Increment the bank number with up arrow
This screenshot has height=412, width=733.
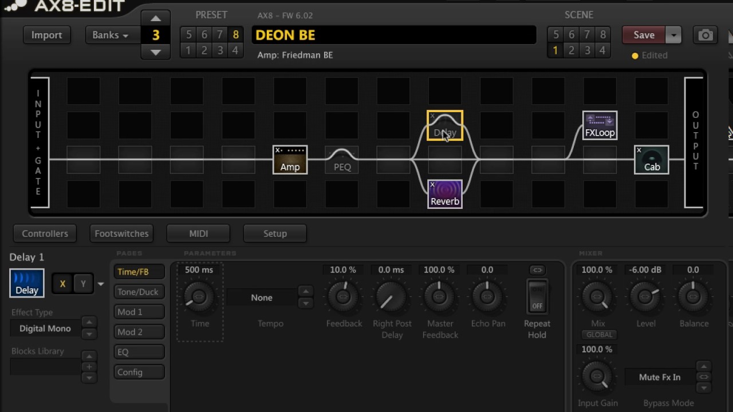coord(155,18)
